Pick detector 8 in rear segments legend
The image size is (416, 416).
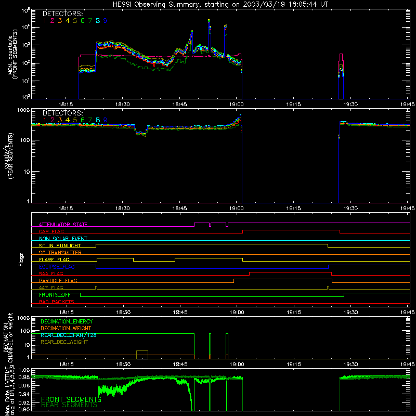pyautogui.click(x=98, y=120)
